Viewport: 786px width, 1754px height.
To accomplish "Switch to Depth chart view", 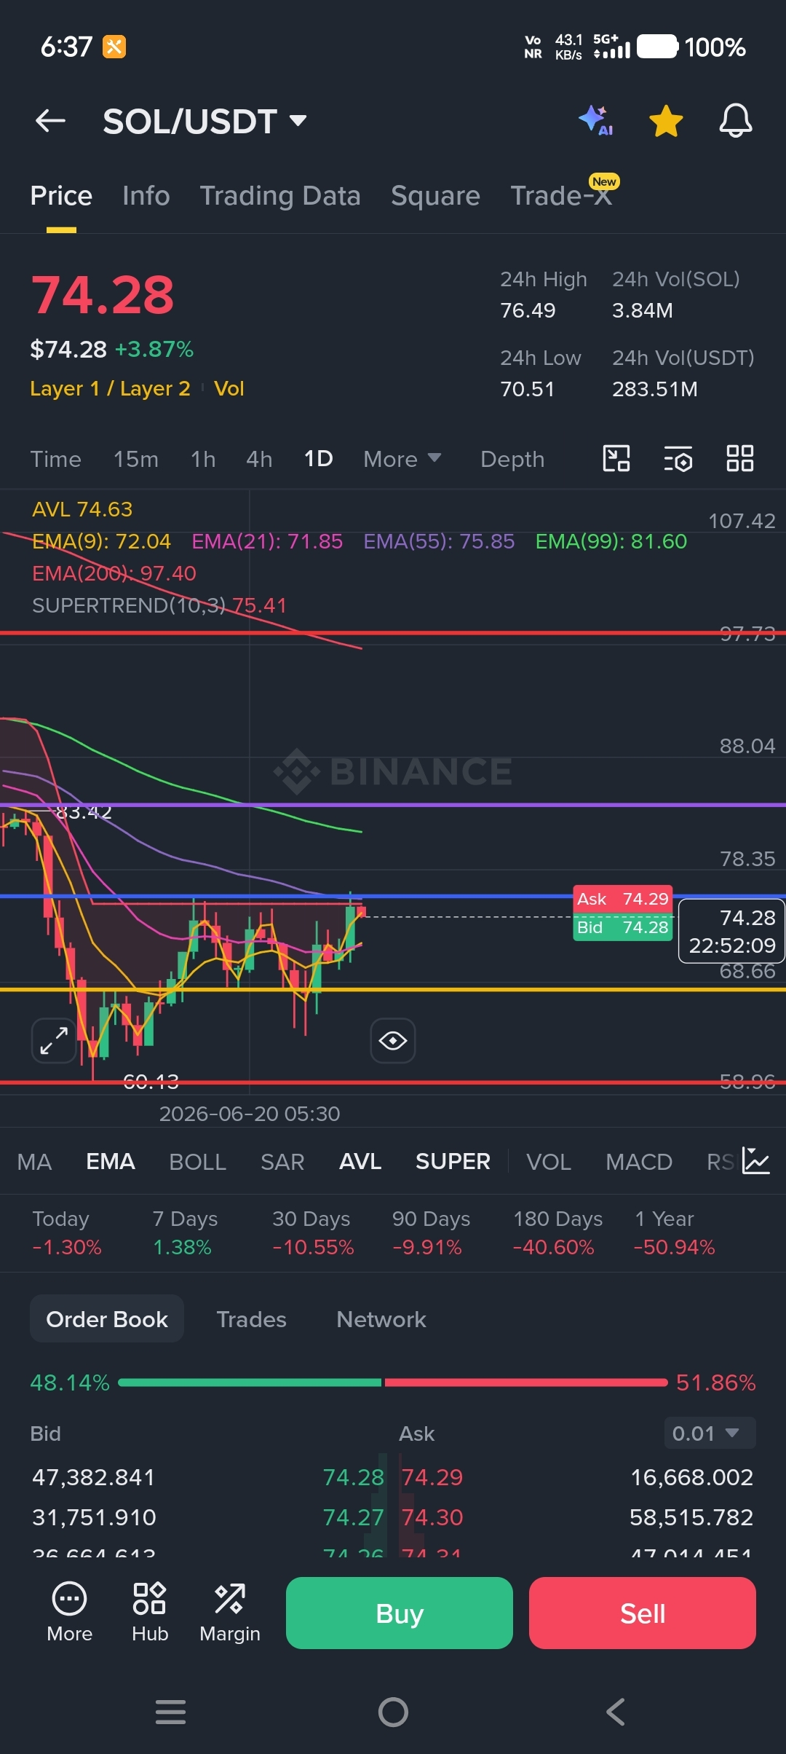I will click(x=512, y=459).
